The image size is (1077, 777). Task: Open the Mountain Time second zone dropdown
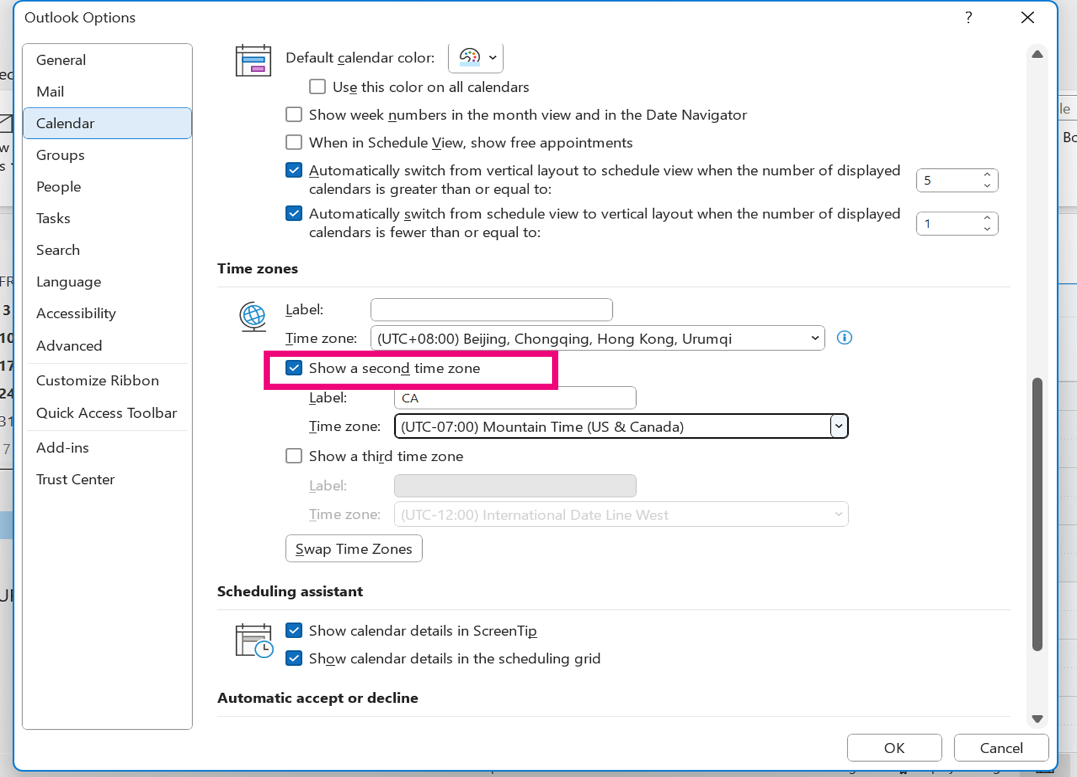tap(838, 426)
